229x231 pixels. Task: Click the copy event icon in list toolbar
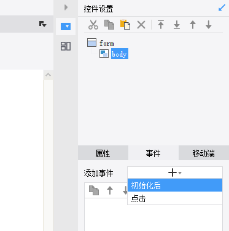pos(94,190)
